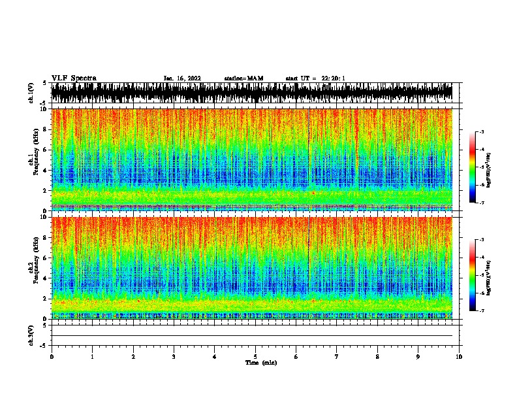Click the "station=MAM" header label

click(x=243, y=78)
